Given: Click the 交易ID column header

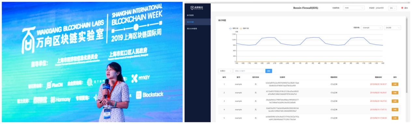Looking at the screenshot, I should 282,77.
